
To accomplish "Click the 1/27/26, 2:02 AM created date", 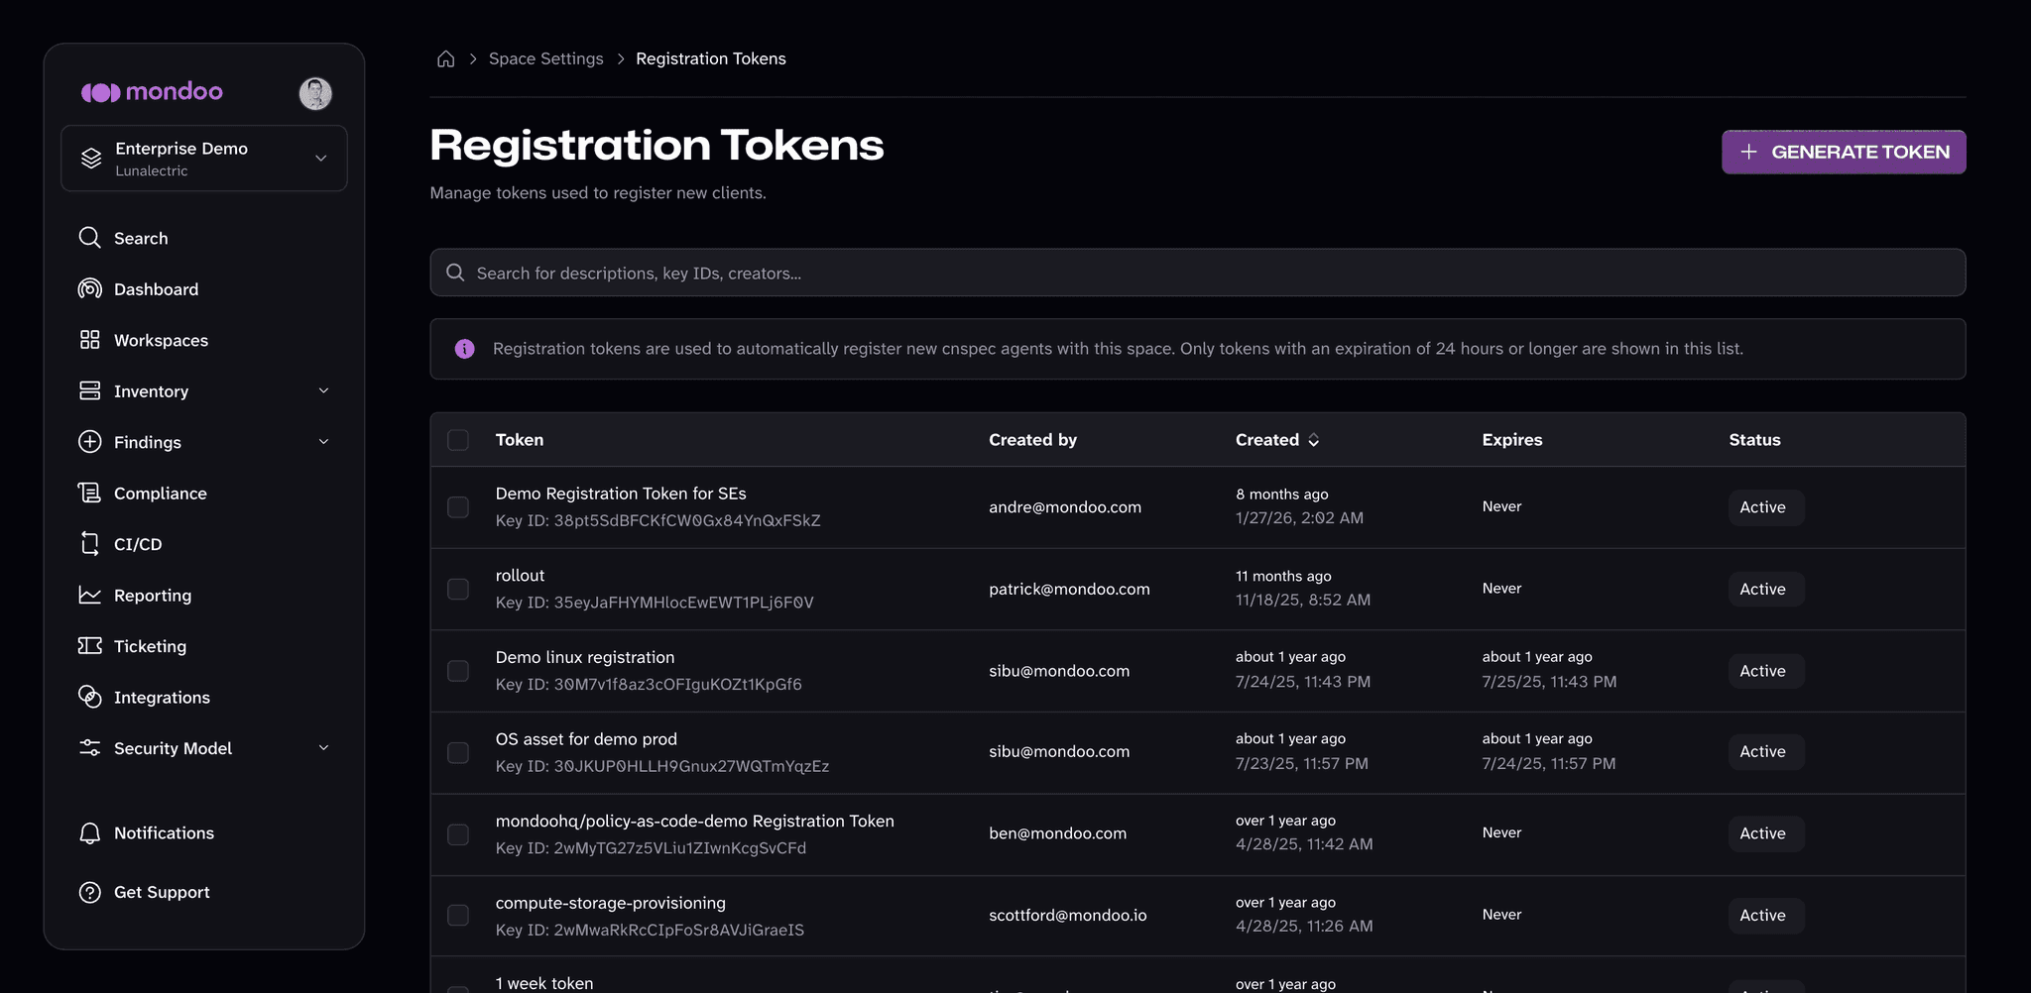I will (1299, 518).
